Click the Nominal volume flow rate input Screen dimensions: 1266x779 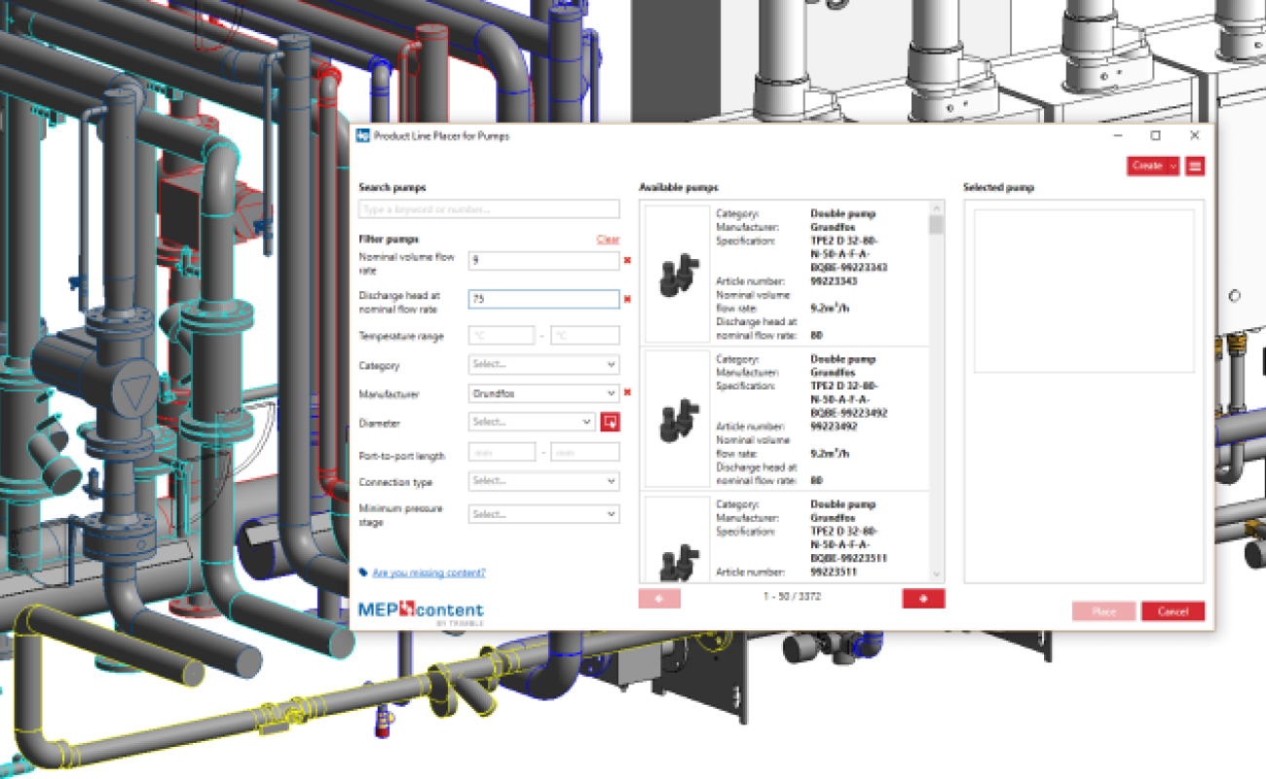pyautogui.click(x=544, y=261)
